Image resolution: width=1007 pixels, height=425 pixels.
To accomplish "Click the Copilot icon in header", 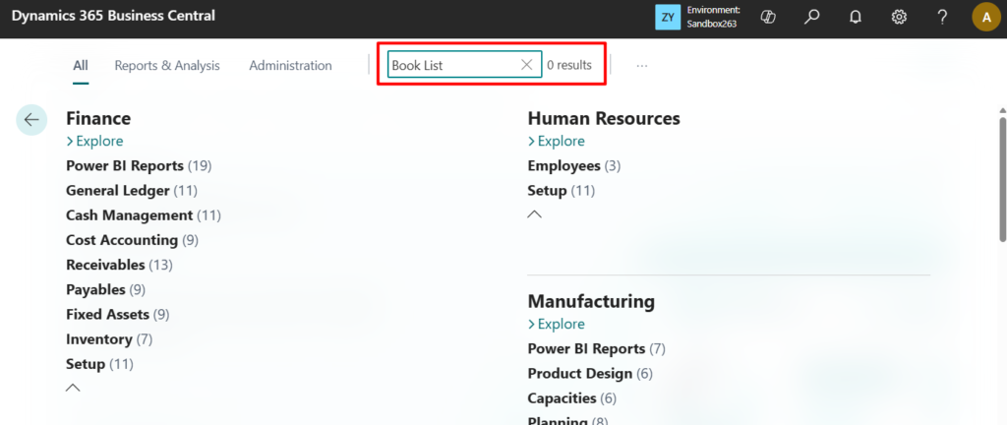I will point(770,17).
